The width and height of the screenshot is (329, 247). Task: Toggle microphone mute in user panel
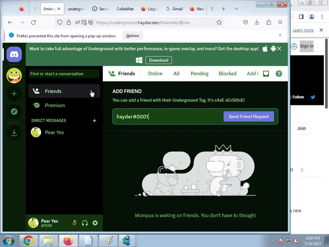coord(75,223)
